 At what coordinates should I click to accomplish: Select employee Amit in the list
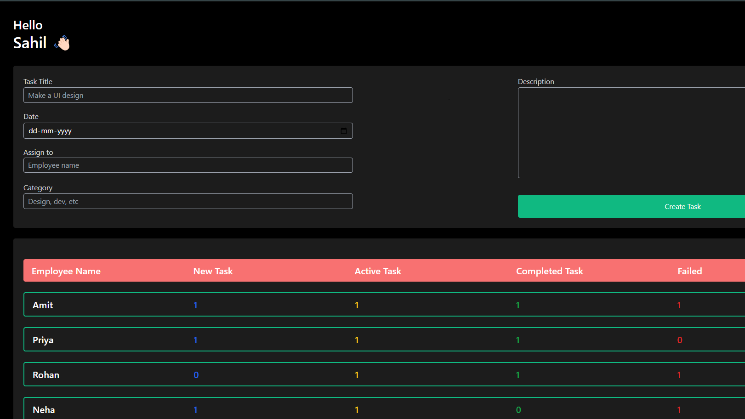pos(43,305)
